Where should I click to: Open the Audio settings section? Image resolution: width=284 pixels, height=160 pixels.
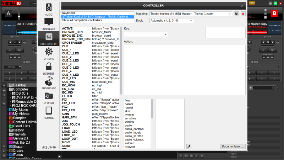tap(49, 10)
